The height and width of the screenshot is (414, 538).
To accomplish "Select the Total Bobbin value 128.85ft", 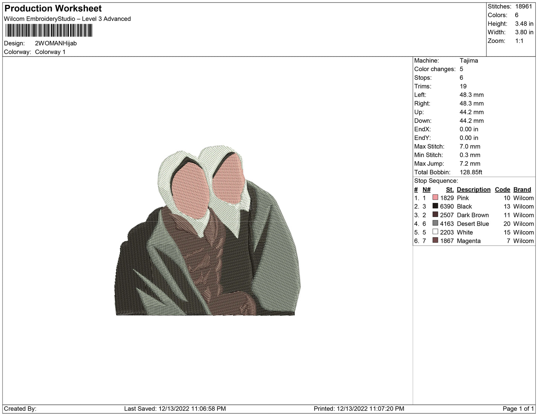I will pos(471,172).
